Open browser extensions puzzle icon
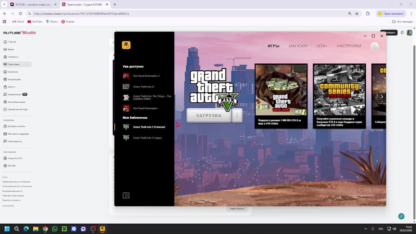This screenshot has height=234, width=416. (368, 14)
